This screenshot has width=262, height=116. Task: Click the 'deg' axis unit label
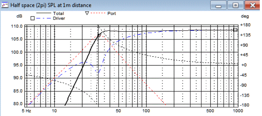(x=245, y=16)
